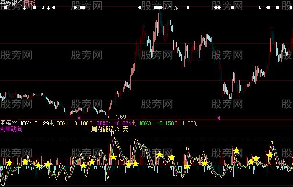Click the 一周内翻红:3 天 text
Image resolution: width=293 pixels, height=187 pixels.
(107, 129)
